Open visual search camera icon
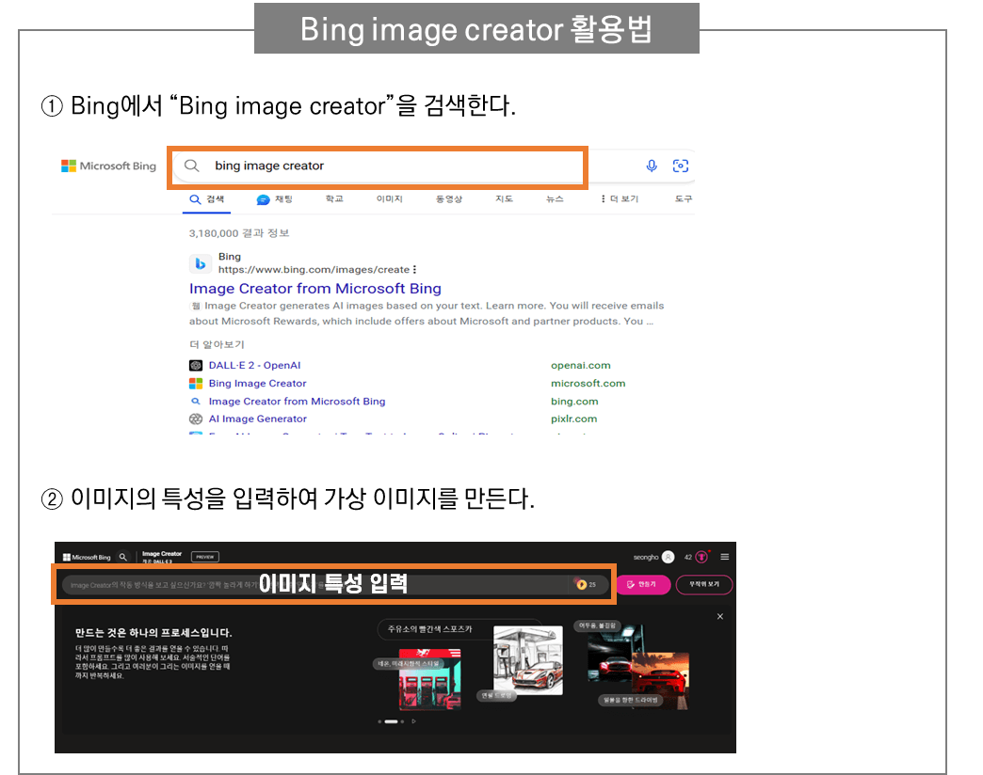The width and height of the screenshot is (983, 775). 680,166
